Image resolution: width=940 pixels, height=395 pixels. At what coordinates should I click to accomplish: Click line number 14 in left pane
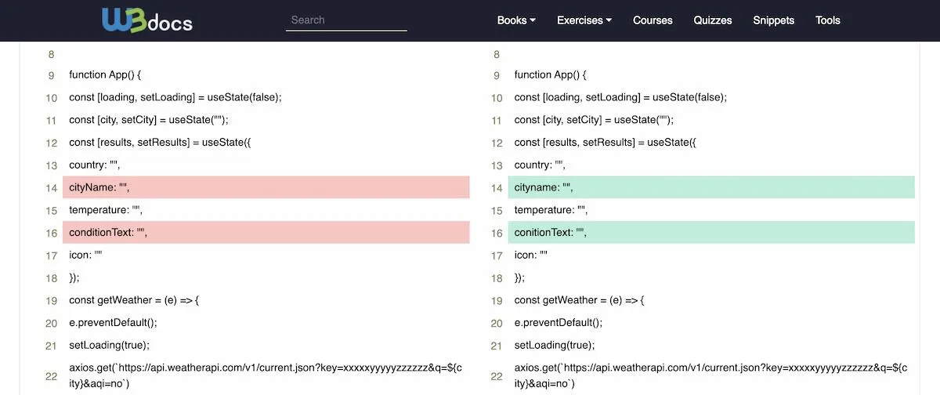click(52, 188)
